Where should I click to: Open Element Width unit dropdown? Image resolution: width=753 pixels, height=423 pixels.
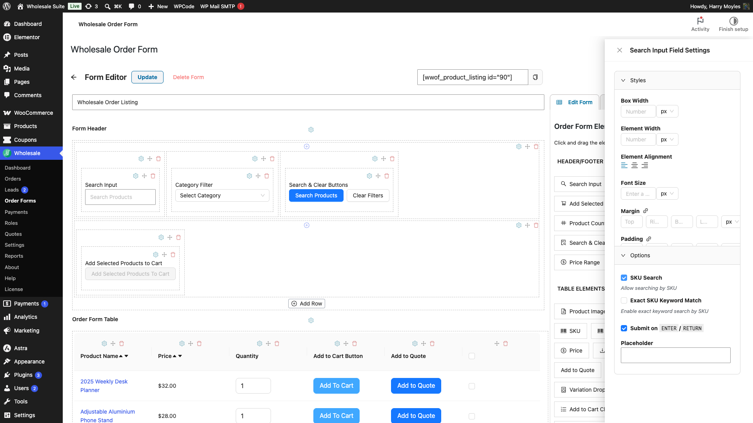click(x=667, y=139)
